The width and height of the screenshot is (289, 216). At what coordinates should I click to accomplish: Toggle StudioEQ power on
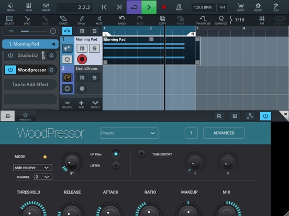(x=10, y=55)
